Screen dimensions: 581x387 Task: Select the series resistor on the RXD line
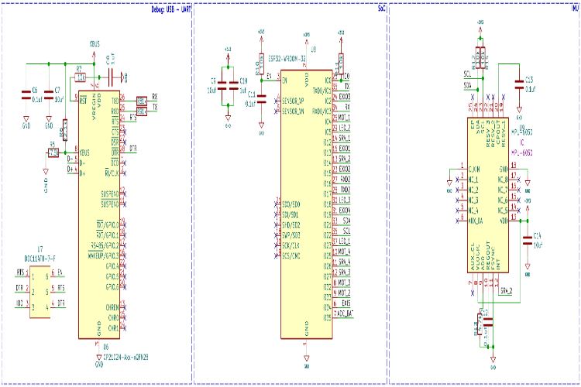[142, 111]
